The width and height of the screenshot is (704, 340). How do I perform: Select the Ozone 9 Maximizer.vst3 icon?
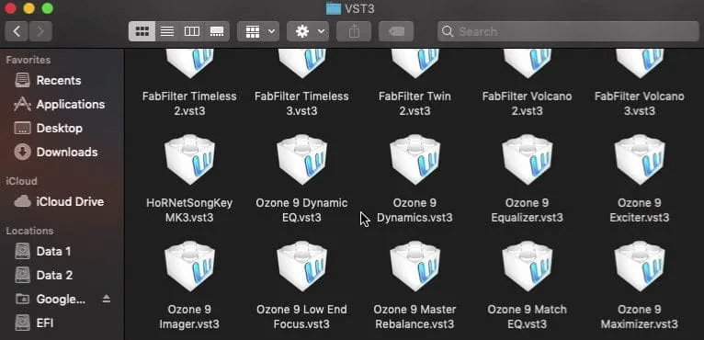[640, 266]
